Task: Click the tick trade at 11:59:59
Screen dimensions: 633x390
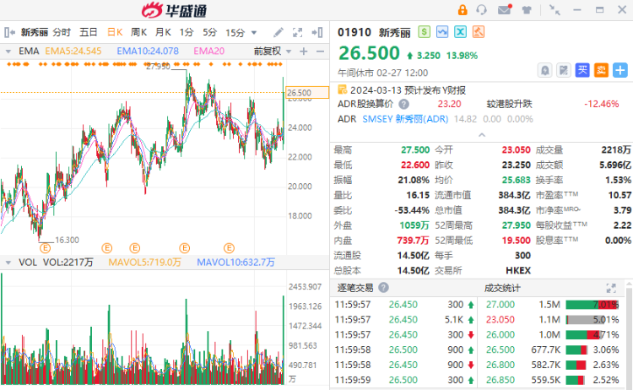Action: (x=404, y=380)
